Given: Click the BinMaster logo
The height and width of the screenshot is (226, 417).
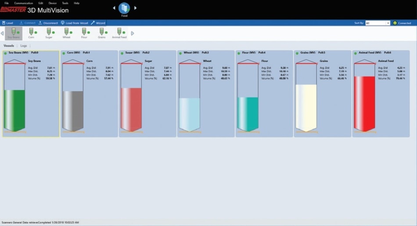Looking at the screenshot, I should pos(13,10).
